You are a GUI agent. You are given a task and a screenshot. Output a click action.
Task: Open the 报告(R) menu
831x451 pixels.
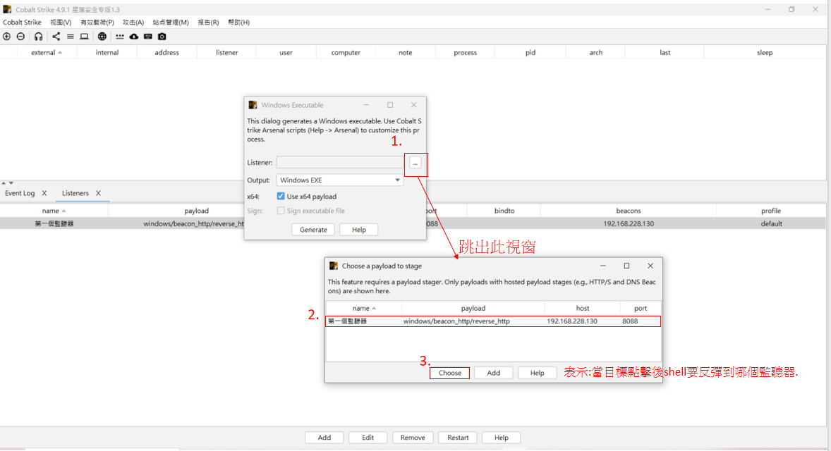coord(208,23)
